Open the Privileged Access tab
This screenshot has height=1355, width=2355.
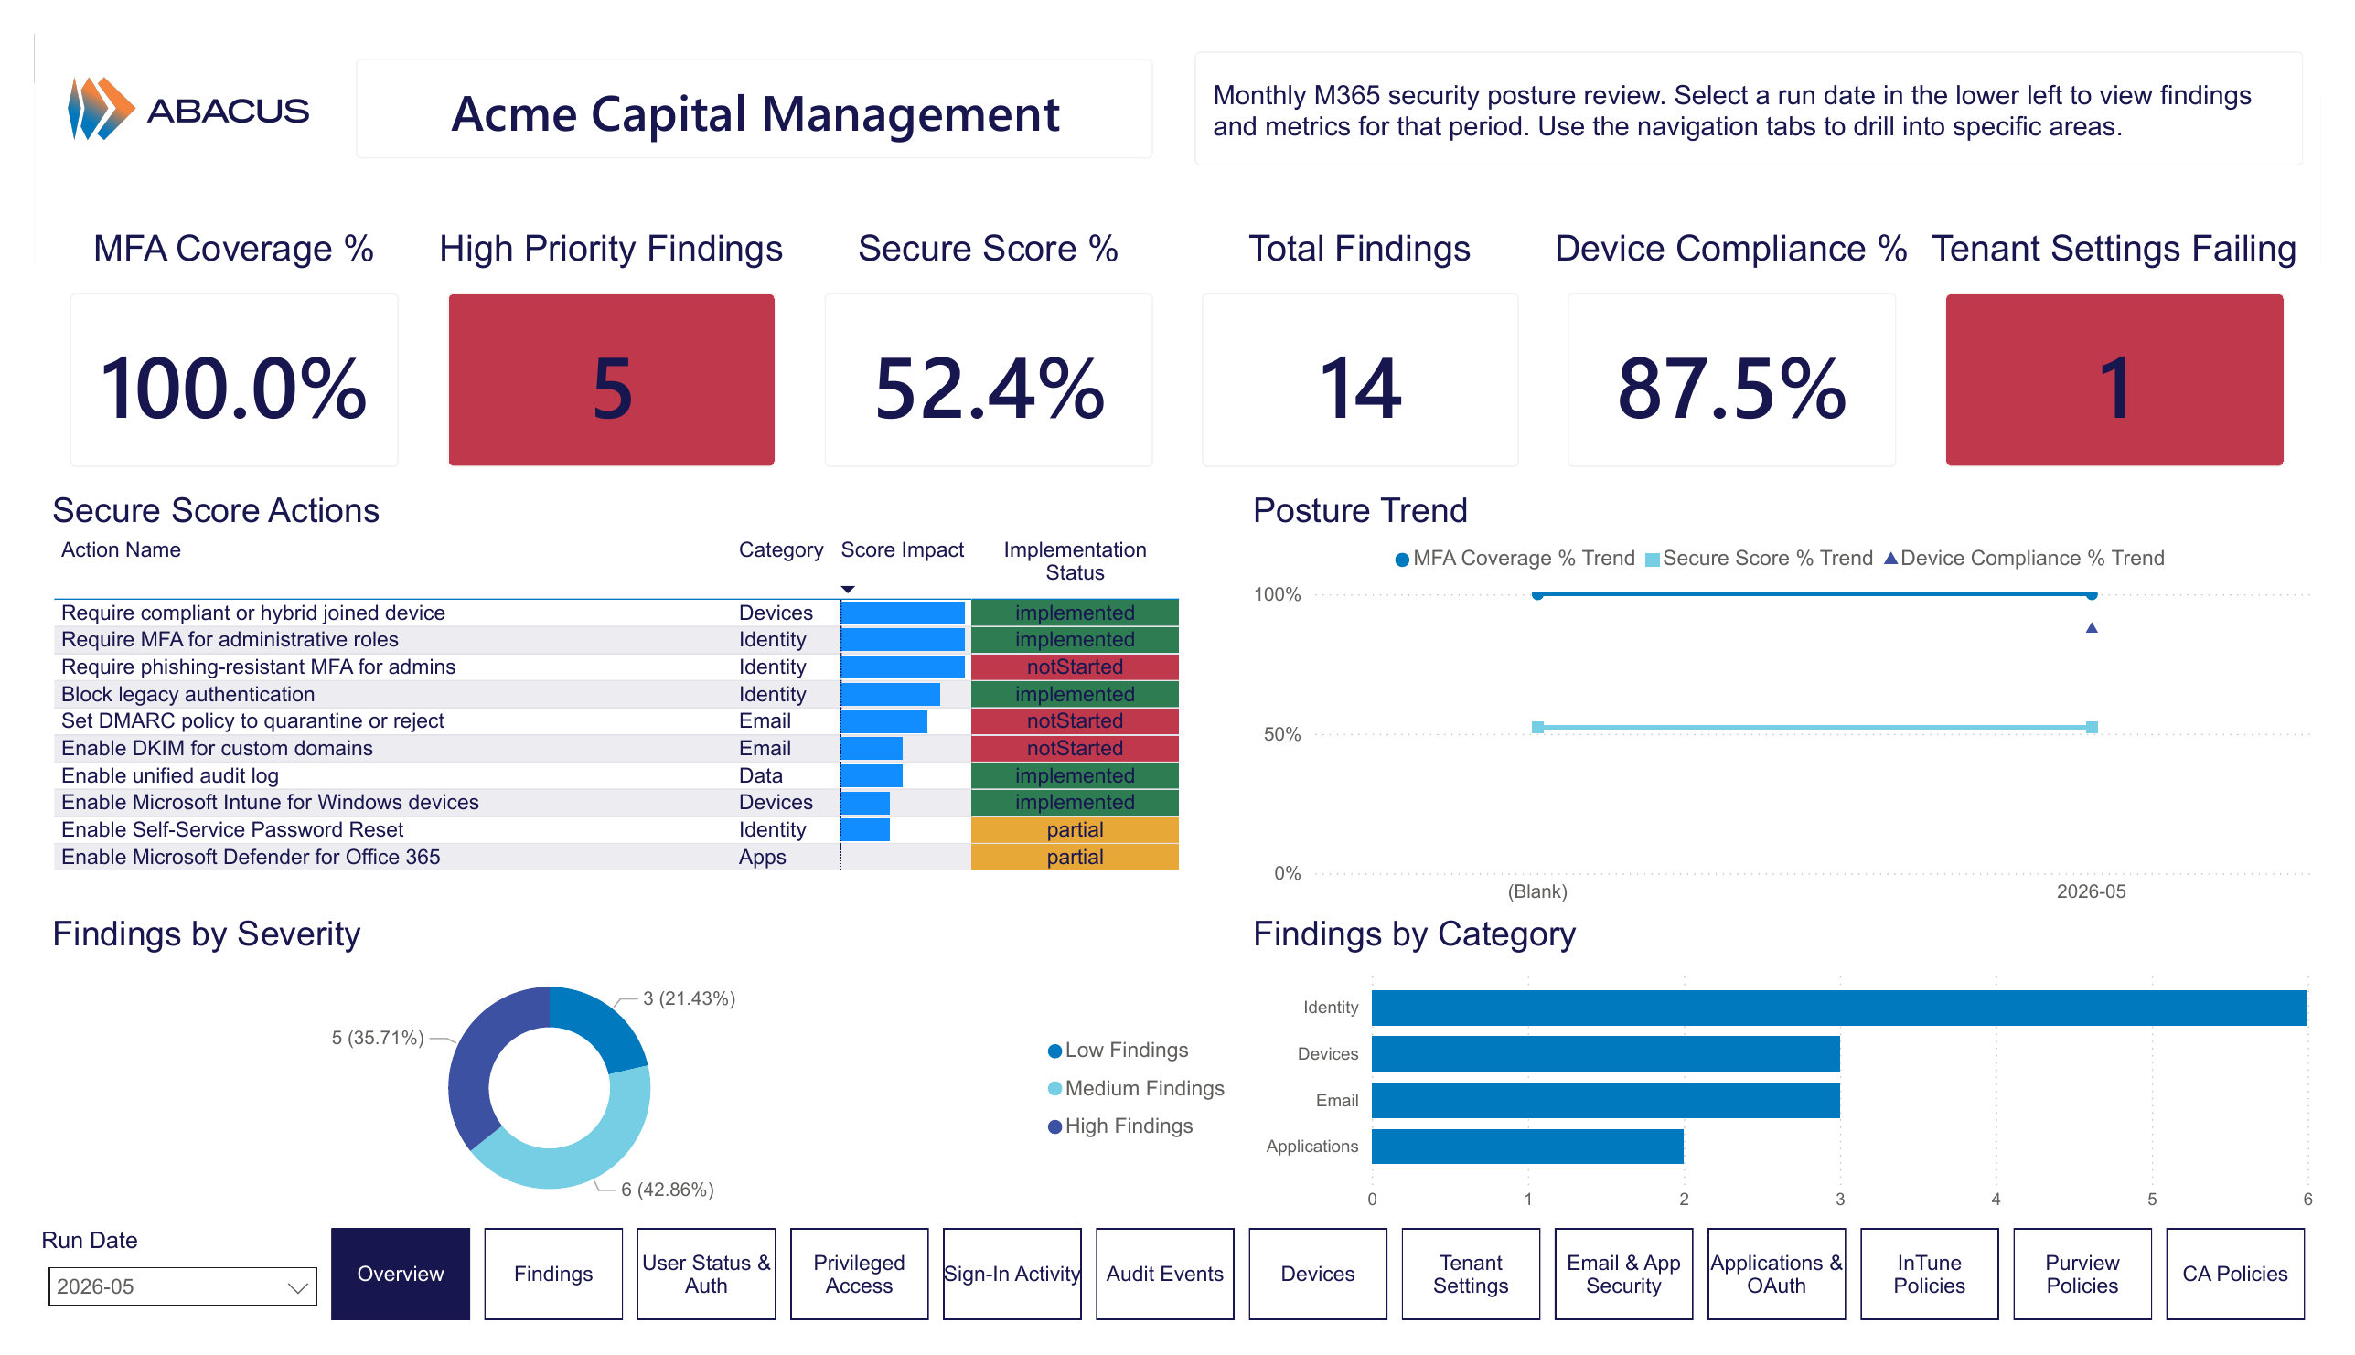click(x=858, y=1274)
